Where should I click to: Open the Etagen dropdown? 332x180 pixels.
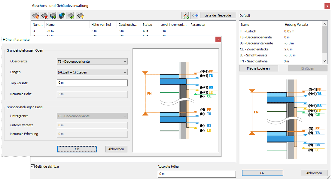[92, 72]
